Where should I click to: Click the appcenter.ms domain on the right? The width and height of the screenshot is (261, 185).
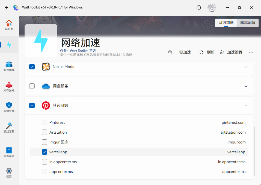234,172
